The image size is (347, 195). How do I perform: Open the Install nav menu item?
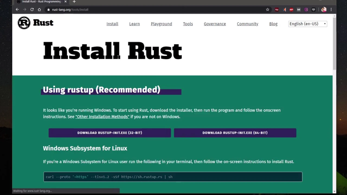pyautogui.click(x=112, y=24)
